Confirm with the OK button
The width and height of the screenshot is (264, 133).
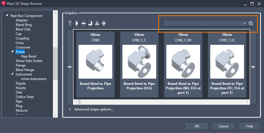[197, 126]
